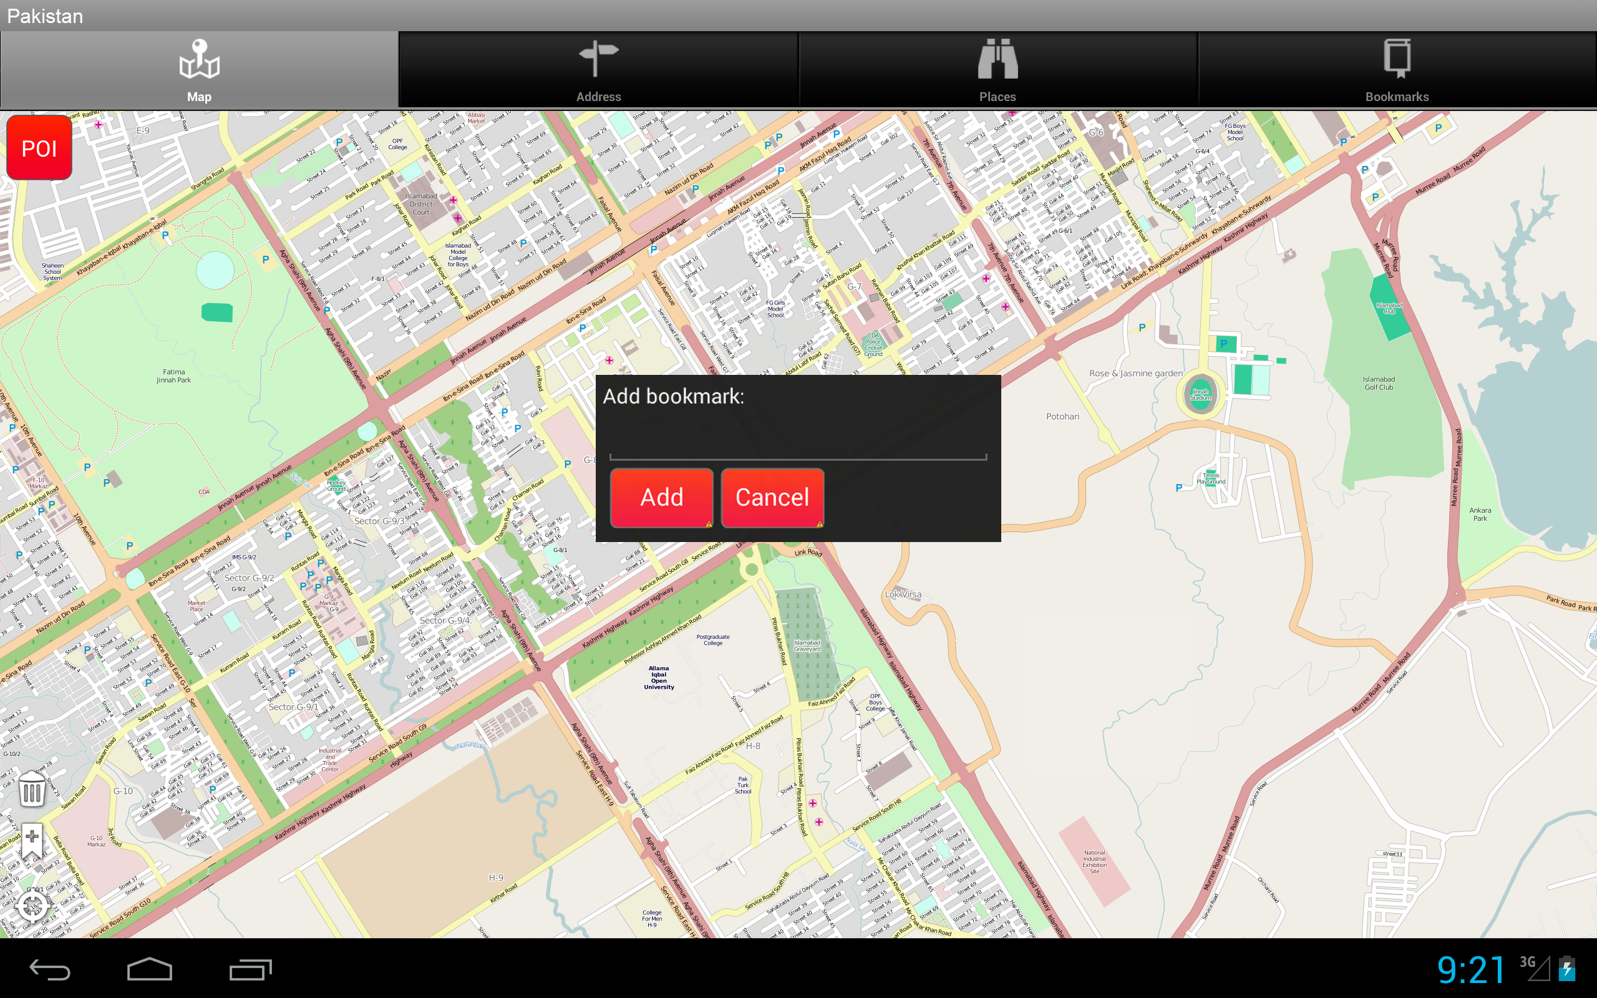Tap the 3G signal strength indicator
Screen dimensions: 1597x998
click(x=1541, y=968)
